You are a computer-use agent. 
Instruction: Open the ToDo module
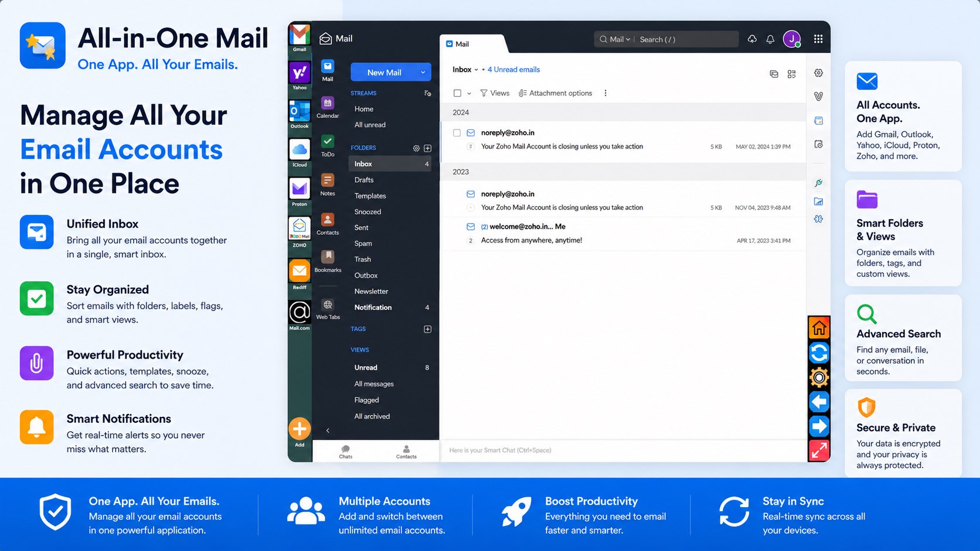click(x=328, y=145)
